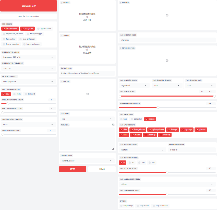Open the UI Workflow dropdown
Image resolution: width=217 pixels, height=210 pixels.
point(87,161)
